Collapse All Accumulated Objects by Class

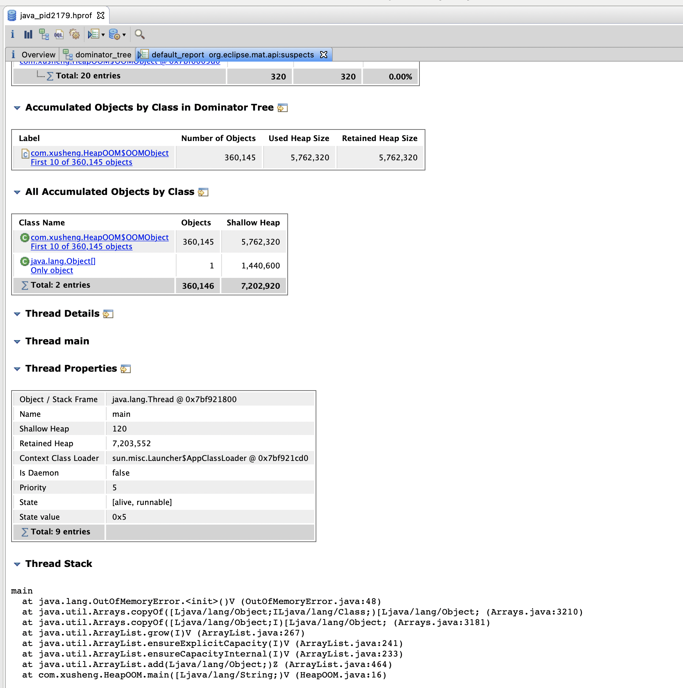(17, 192)
